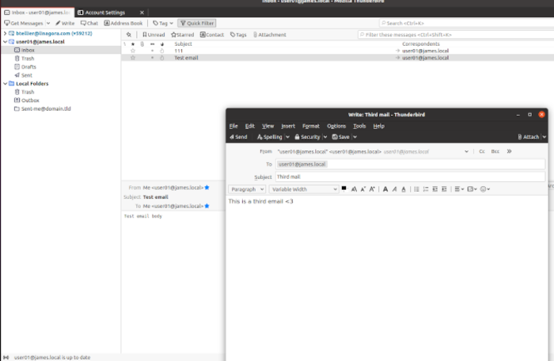Run Spelling check in compose window
The width and height of the screenshot is (554, 361).
tap(270, 137)
